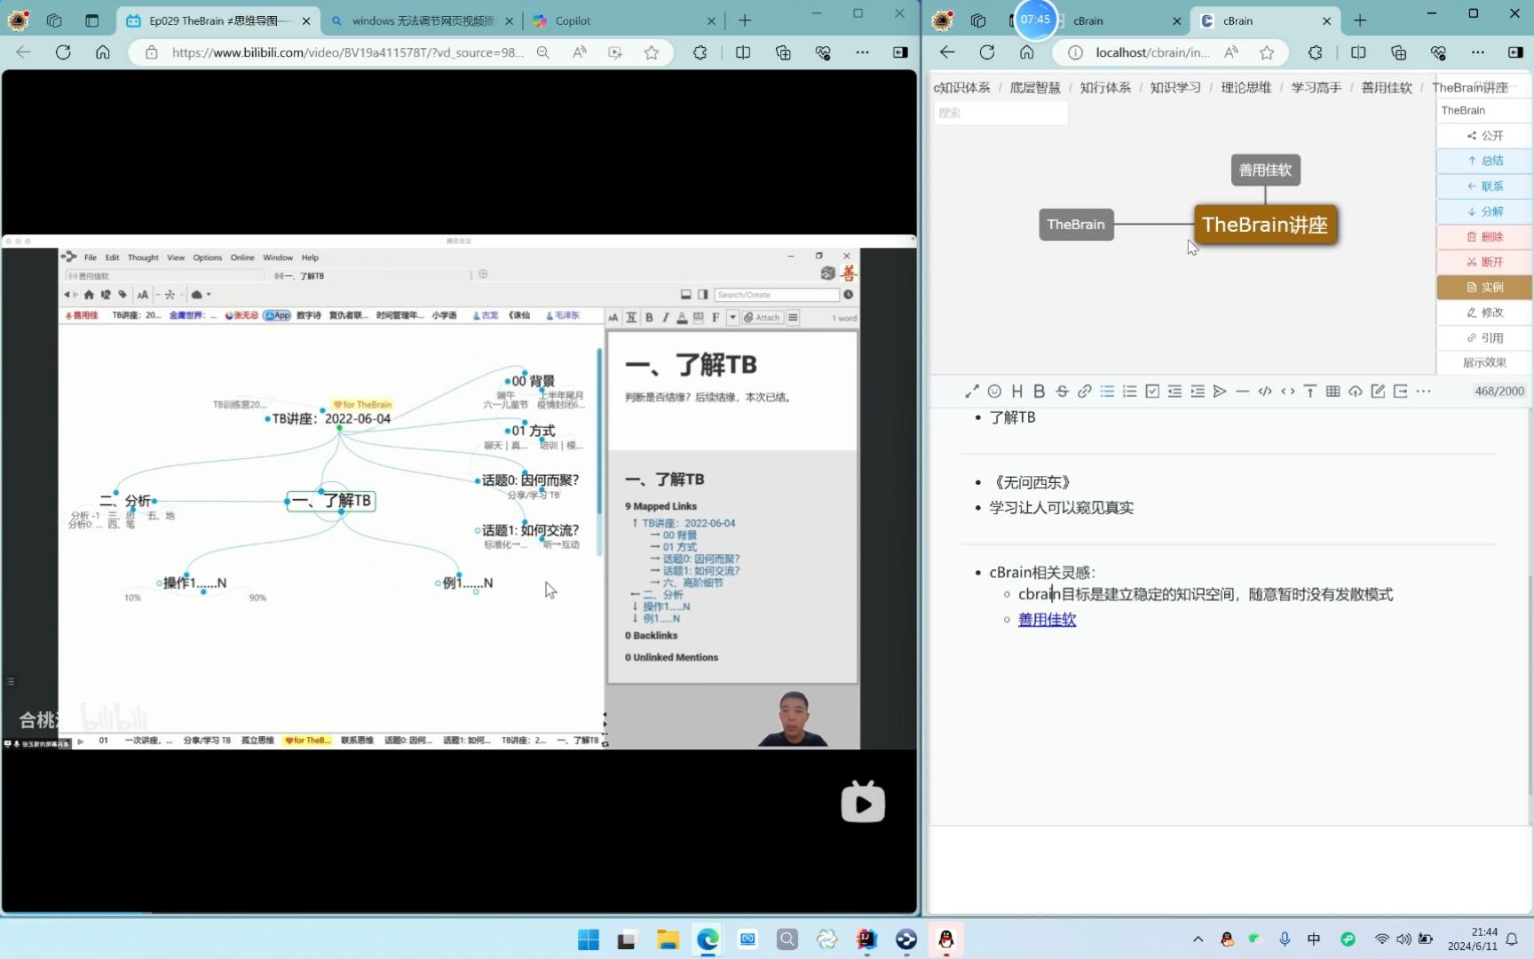Insert a horizontal rule line

pyautogui.click(x=1243, y=391)
